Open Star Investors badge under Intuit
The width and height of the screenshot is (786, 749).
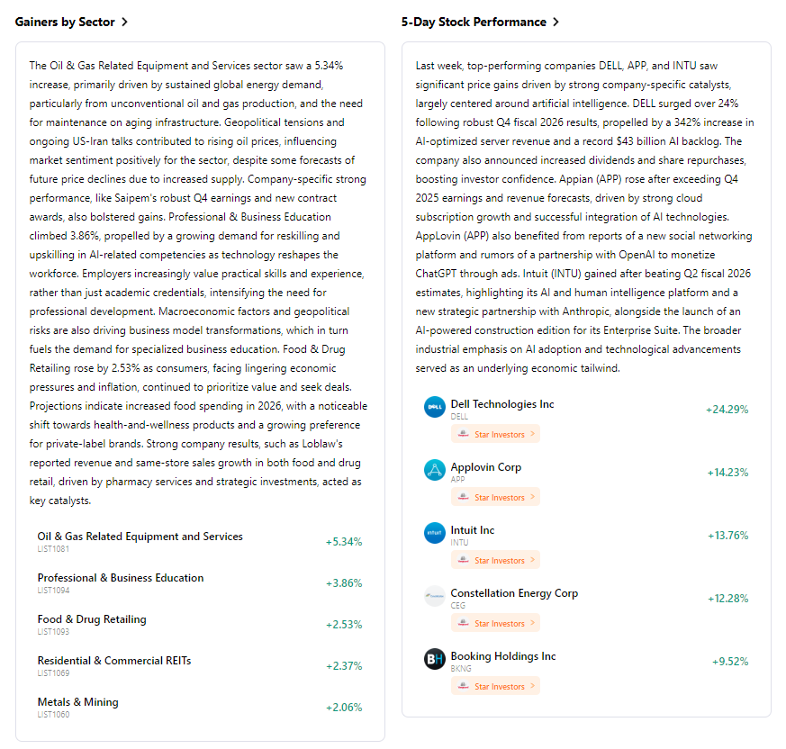495,560
